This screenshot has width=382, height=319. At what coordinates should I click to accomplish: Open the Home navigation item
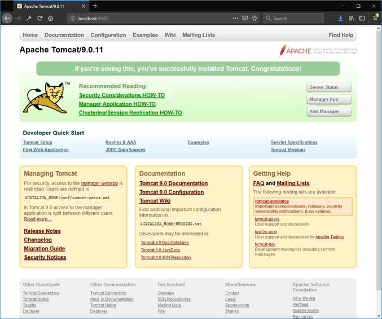coord(30,35)
